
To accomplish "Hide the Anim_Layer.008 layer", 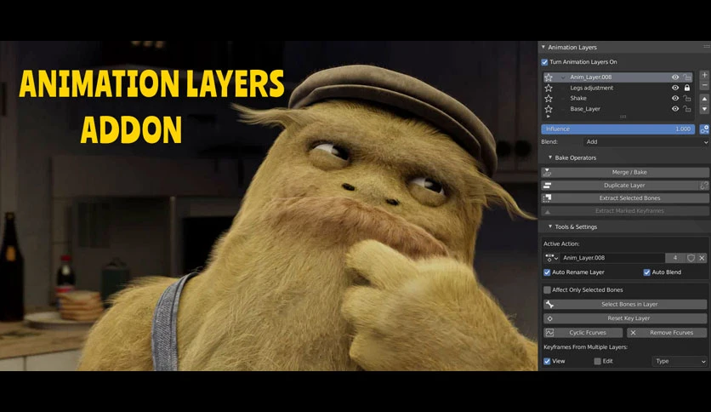I will [x=675, y=77].
